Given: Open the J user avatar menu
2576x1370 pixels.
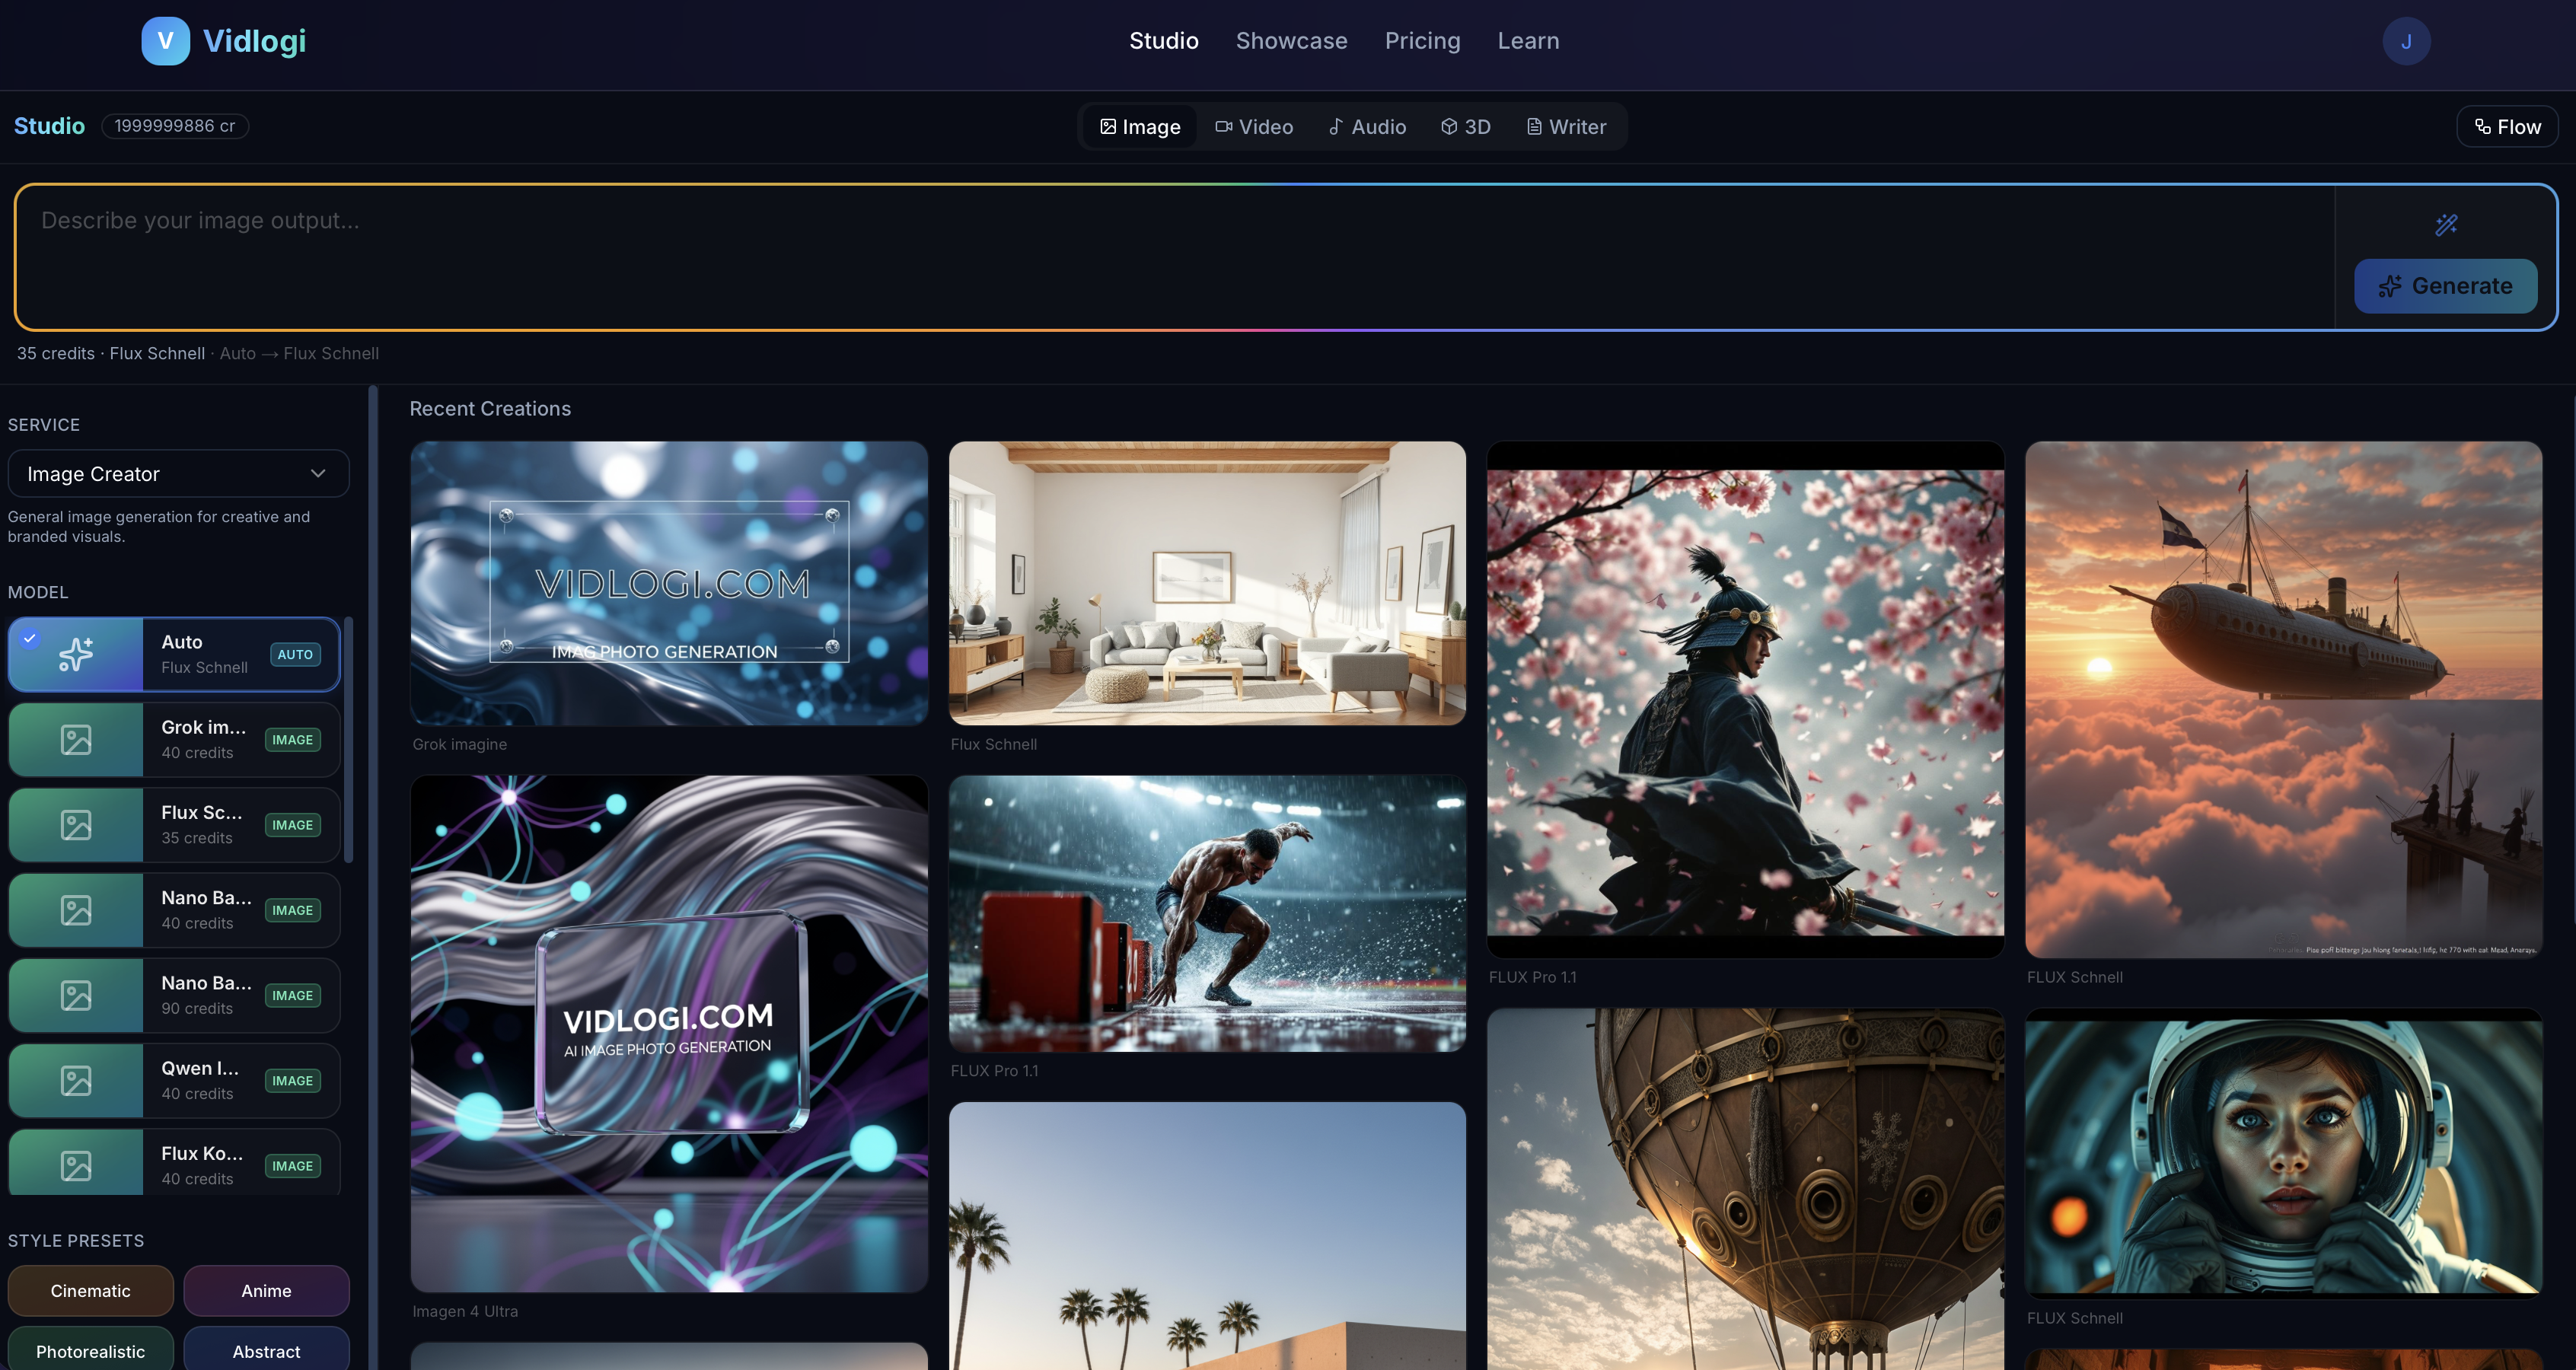Looking at the screenshot, I should (2405, 41).
